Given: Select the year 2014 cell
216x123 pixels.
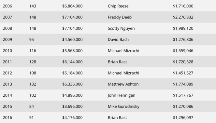Looking at the screenshot, I should (x=7, y=95).
